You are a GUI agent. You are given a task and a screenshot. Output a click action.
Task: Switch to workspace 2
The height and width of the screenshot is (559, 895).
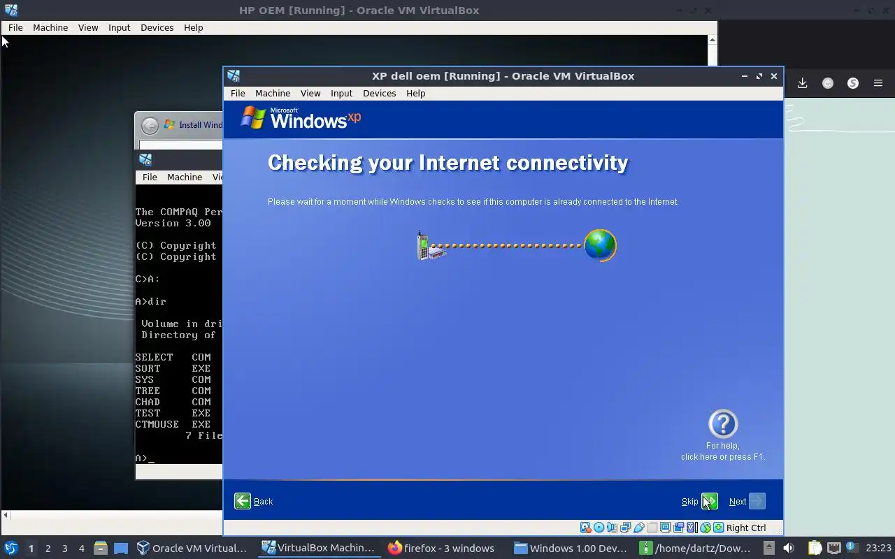tap(48, 549)
